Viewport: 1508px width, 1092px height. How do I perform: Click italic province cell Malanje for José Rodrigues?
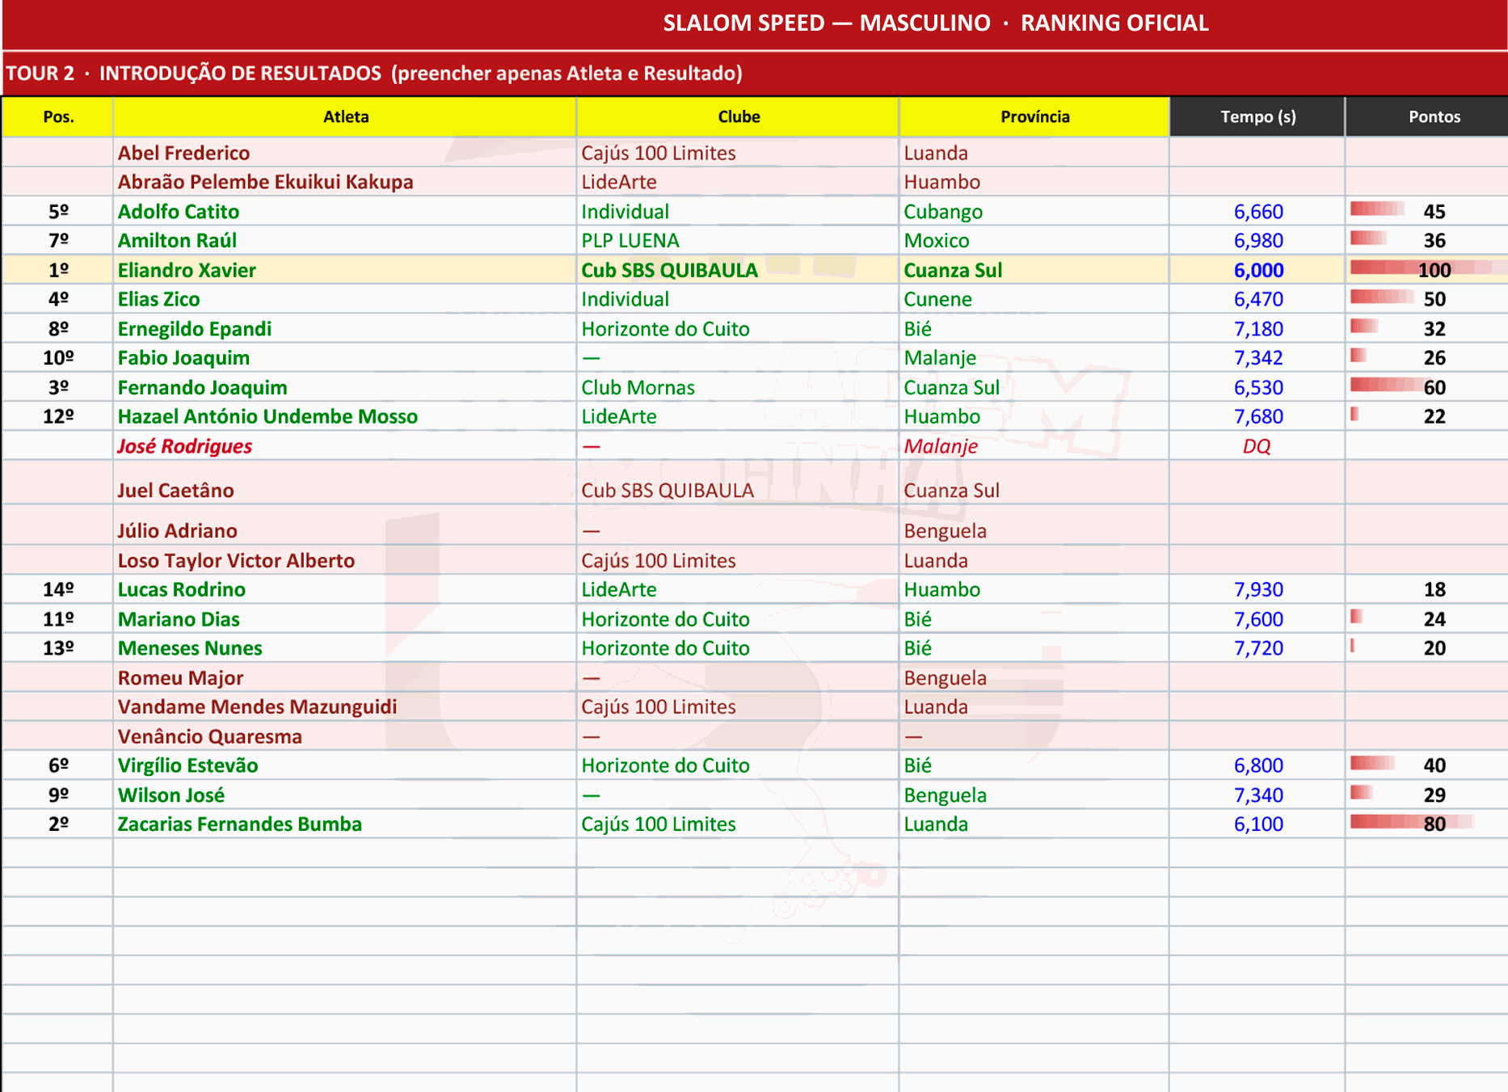[1034, 445]
